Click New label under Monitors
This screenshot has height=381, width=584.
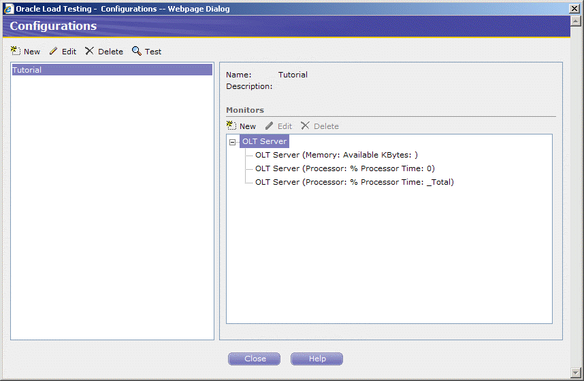pyautogui.click(x=248, y=126)
